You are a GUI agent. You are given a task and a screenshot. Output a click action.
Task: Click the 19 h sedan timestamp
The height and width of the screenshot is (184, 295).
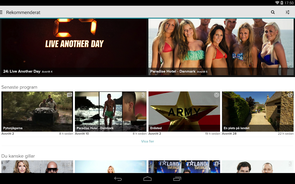point(212,134)
